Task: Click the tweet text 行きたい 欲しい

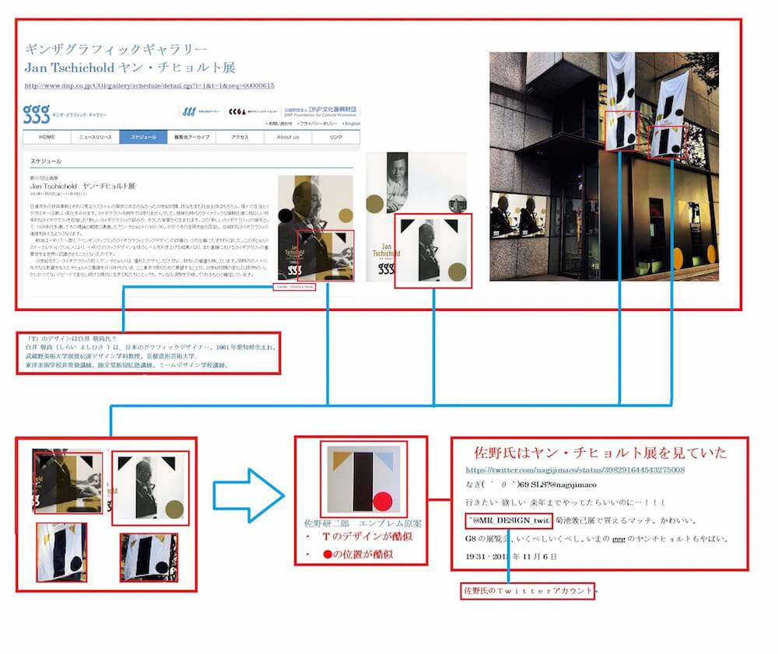Action: tap(565, 502)
